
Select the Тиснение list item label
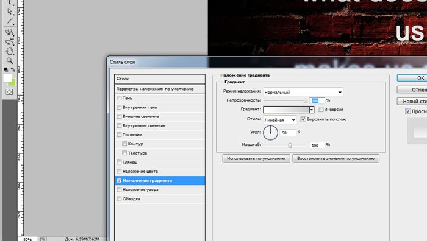pos(132,134)
